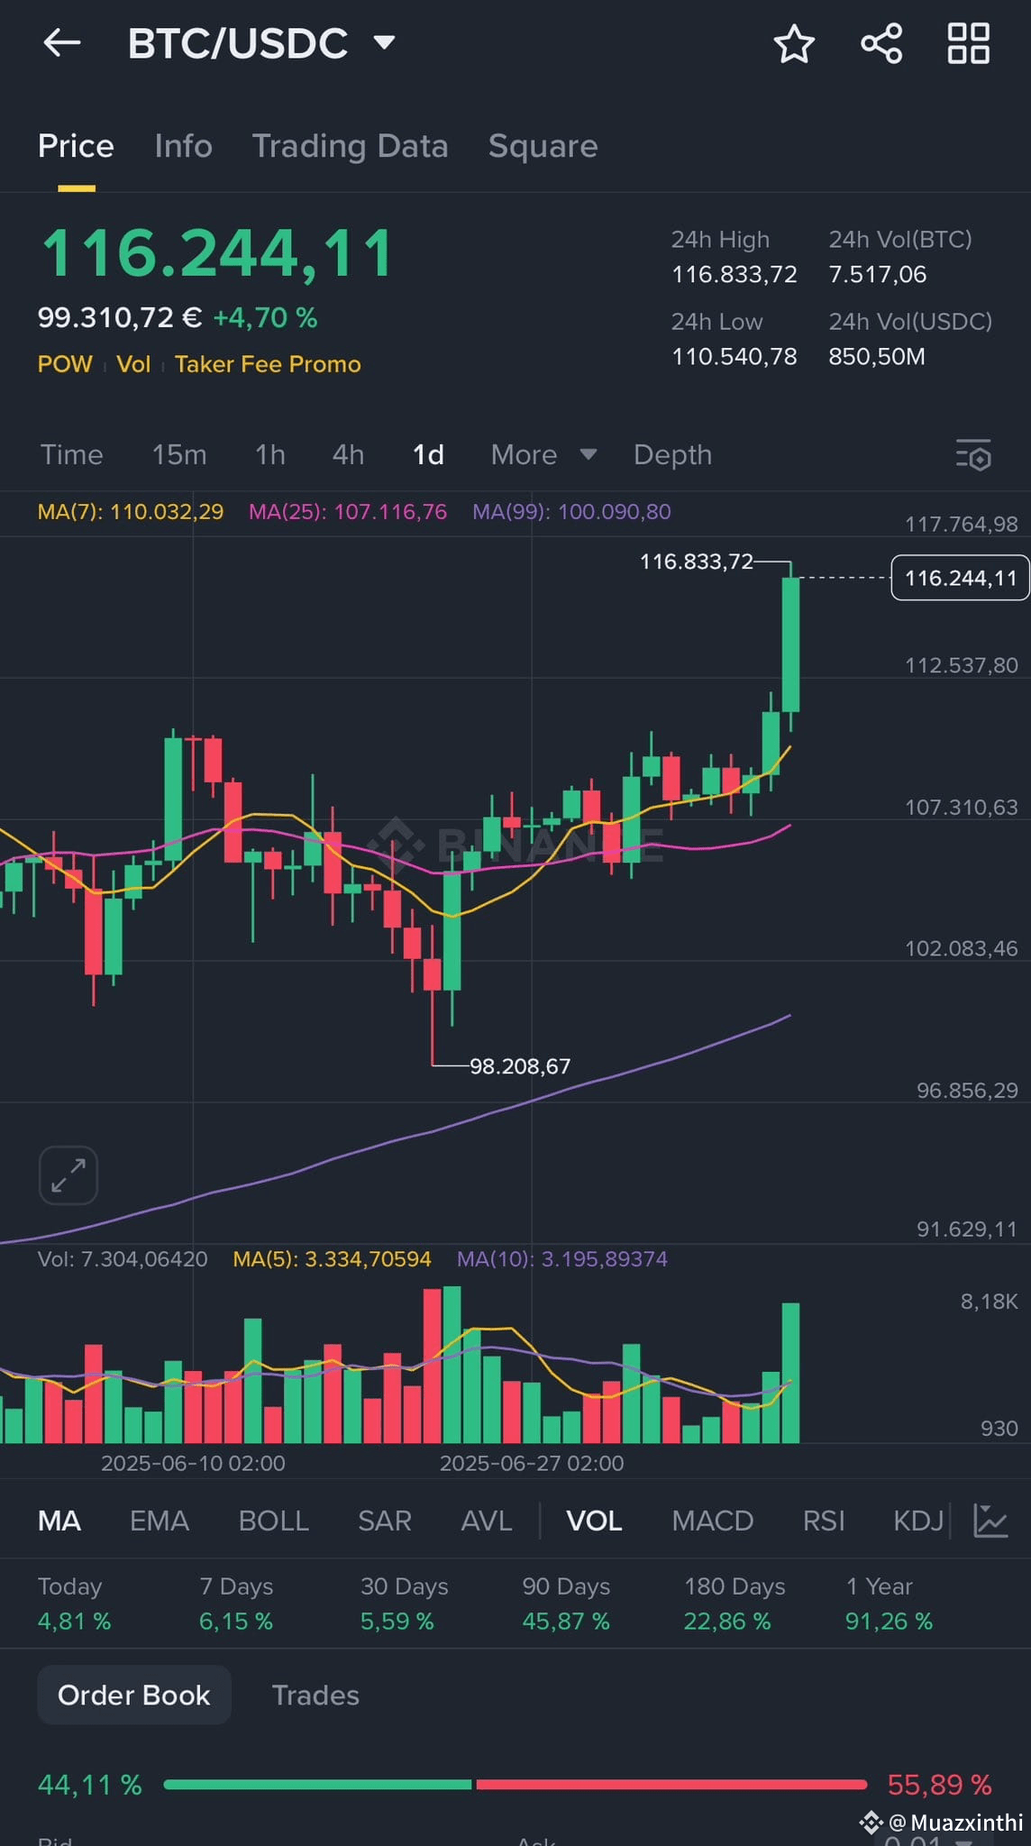Select the 1d interval

[x=428, y=454]
